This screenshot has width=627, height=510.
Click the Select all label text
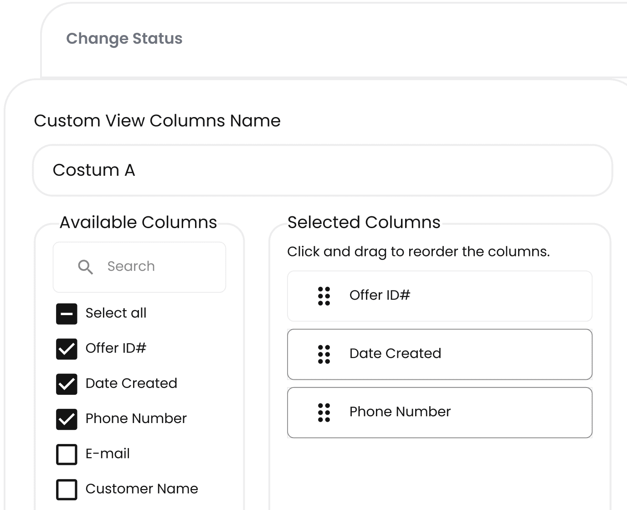pyautogui.click(x=116, y=313)
